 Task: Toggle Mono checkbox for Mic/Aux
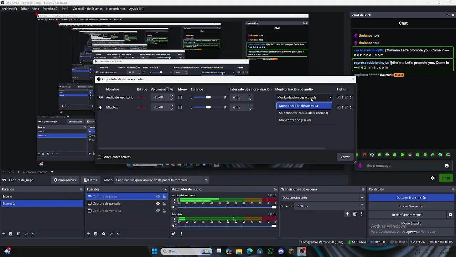tap(180, 107)
